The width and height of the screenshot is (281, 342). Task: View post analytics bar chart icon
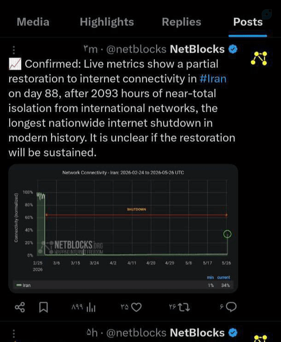pos(91,308)
